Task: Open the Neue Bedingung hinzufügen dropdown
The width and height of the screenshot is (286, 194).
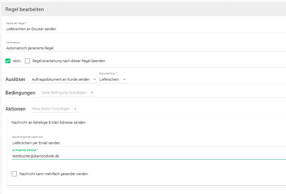Action: [68, 93]
